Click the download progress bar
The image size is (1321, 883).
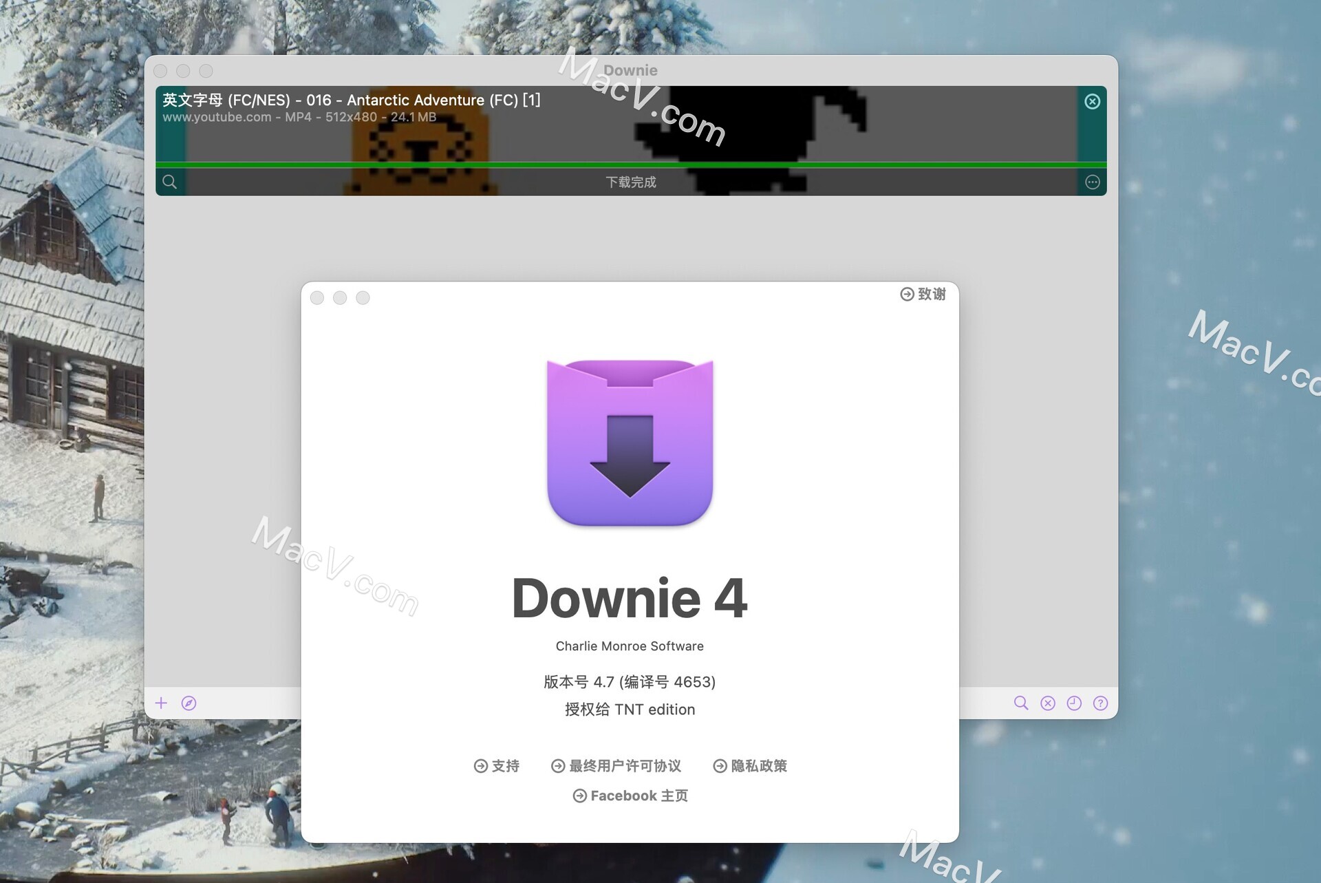(x=631, y=165)
